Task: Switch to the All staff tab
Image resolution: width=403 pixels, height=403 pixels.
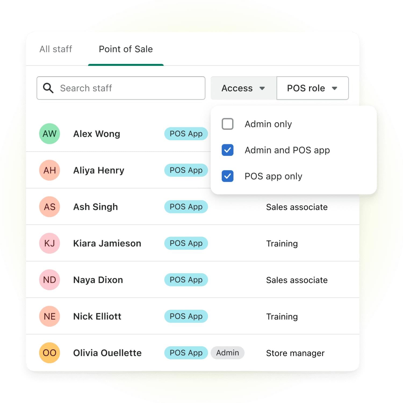Action: [56, 49]
